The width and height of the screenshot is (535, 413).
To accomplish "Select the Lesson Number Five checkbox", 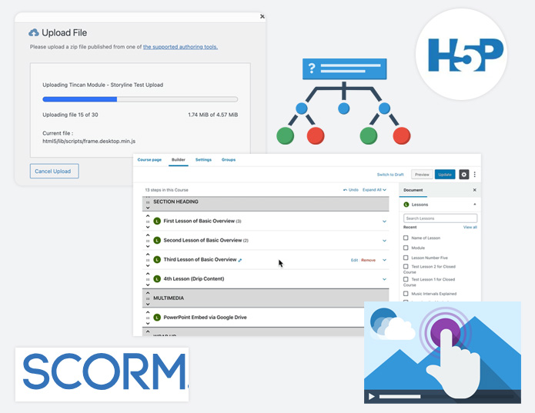I will pos(406,257).
